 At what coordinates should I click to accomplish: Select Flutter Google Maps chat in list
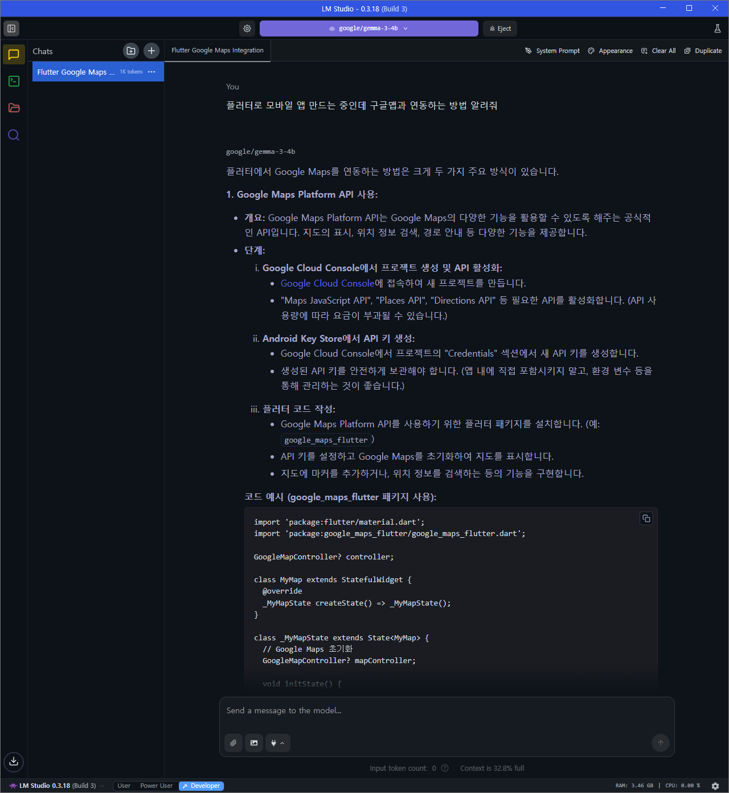coord(98,72)
